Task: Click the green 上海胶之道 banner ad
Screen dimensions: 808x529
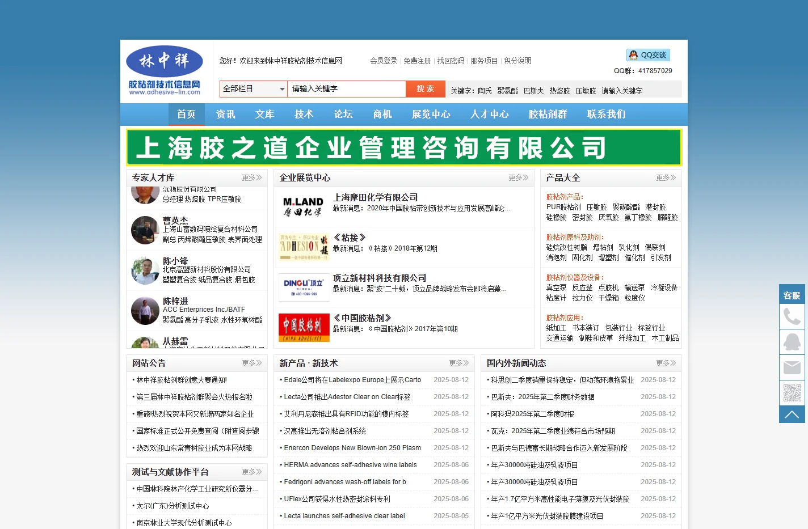Action: point(404,147)
